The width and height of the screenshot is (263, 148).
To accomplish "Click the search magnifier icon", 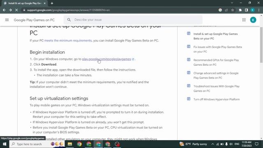I will coord(69,20).
